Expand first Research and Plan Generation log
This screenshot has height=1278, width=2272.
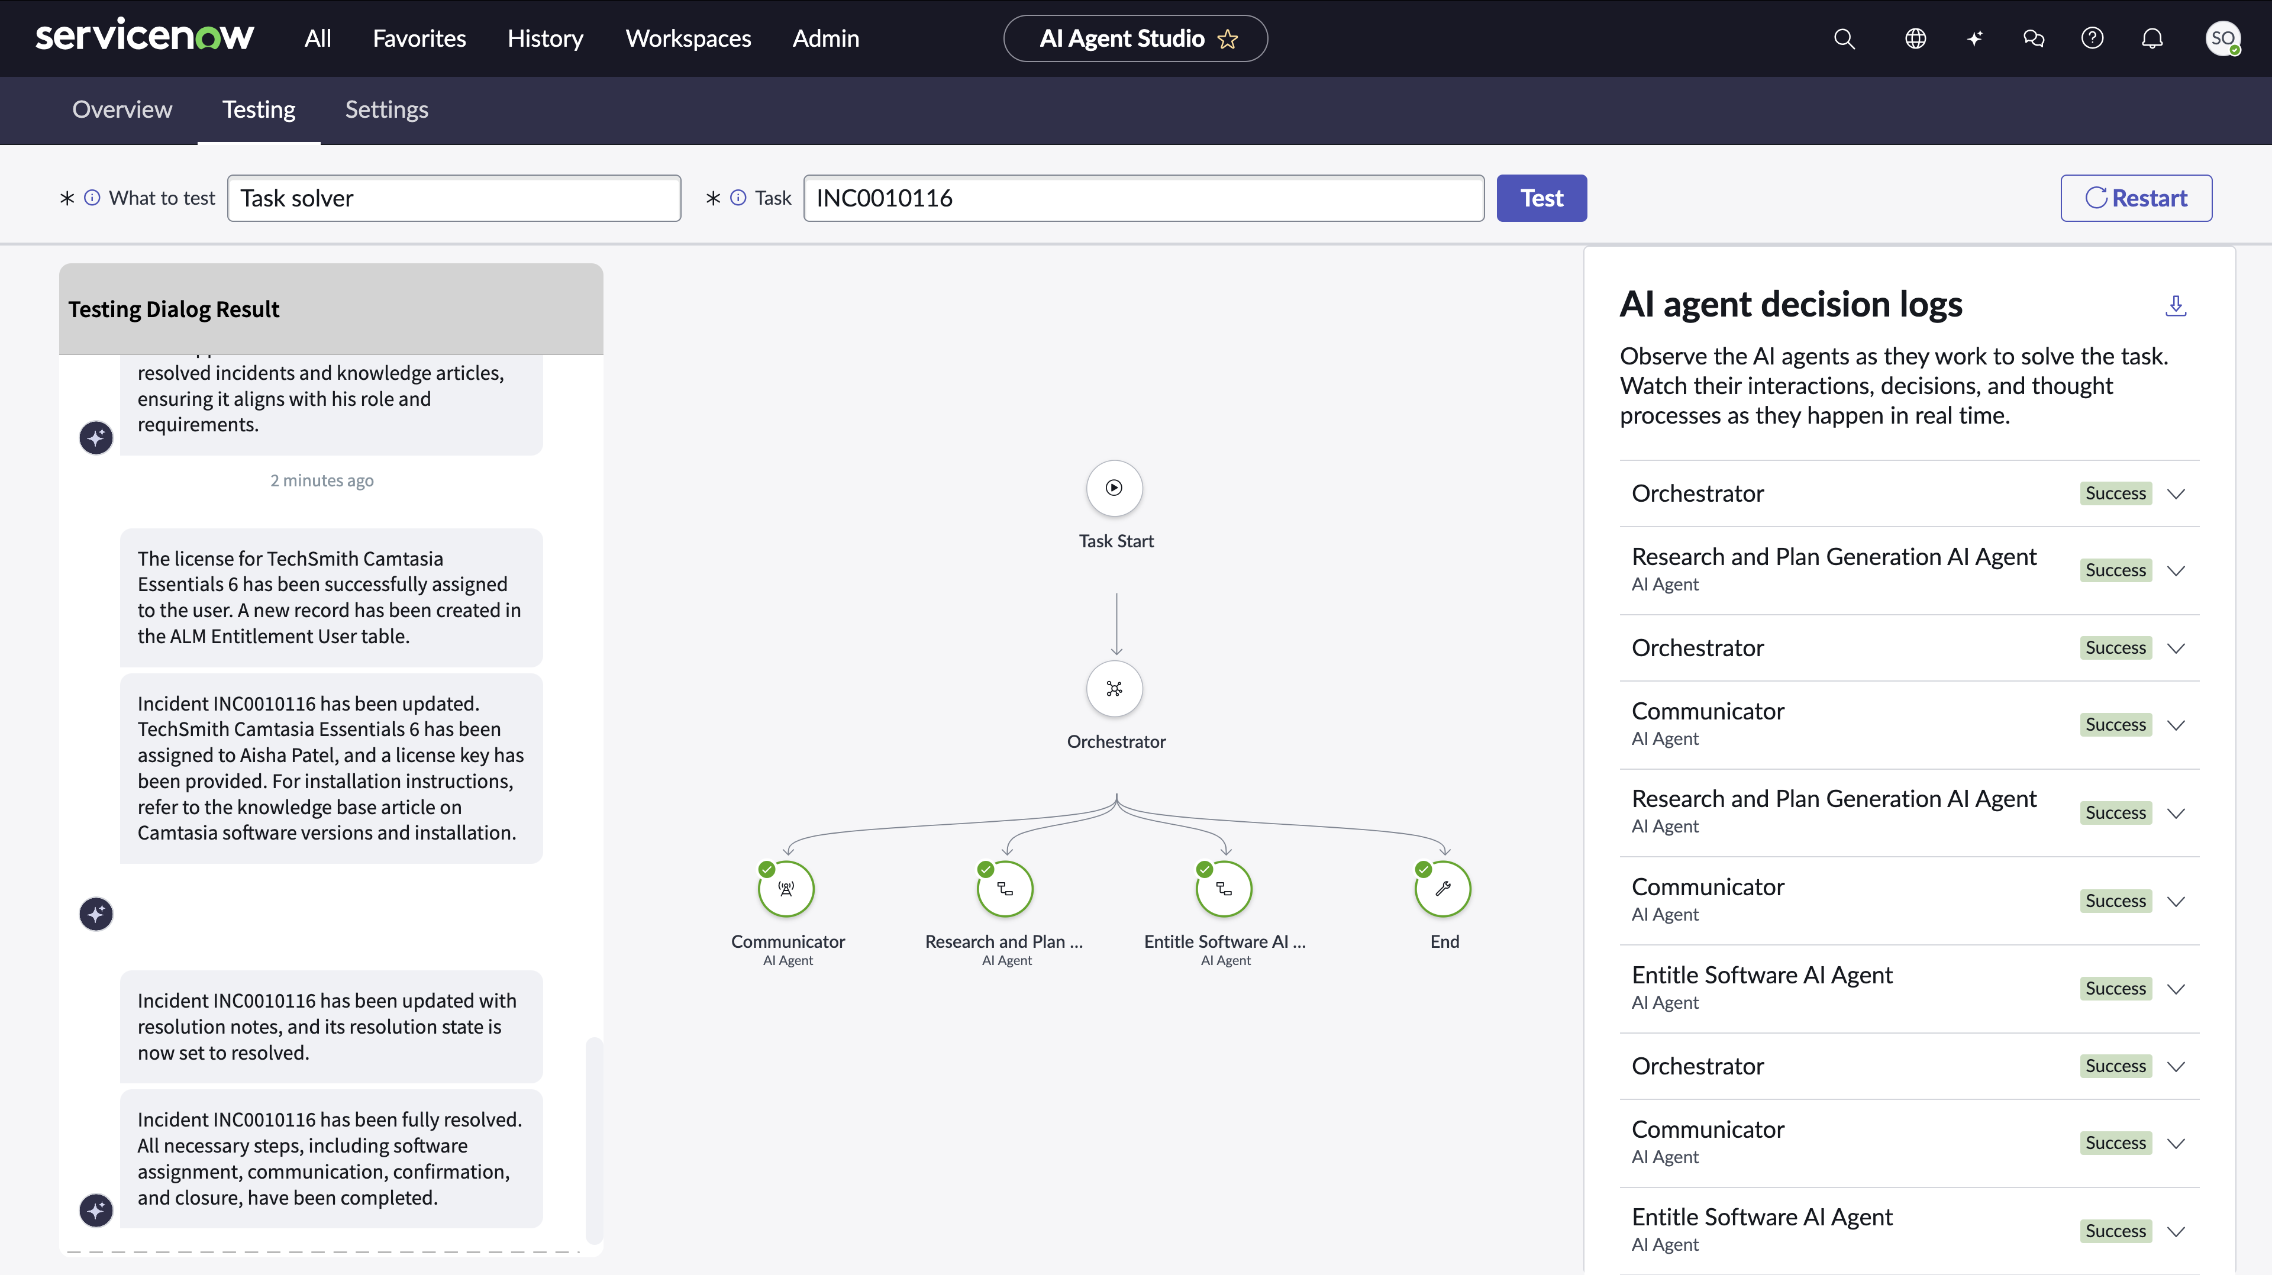tap(2175, 570)
